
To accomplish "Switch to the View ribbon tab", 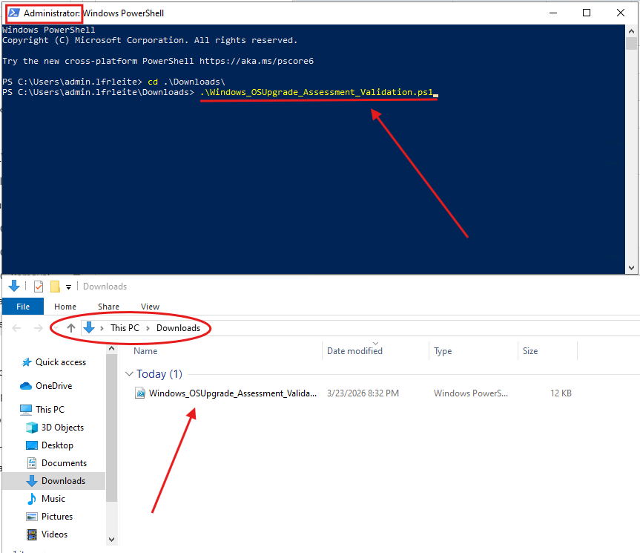I will (x=150, y=307).
